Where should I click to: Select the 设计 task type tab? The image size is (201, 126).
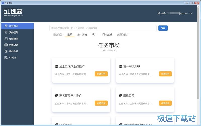click(95, 35)
